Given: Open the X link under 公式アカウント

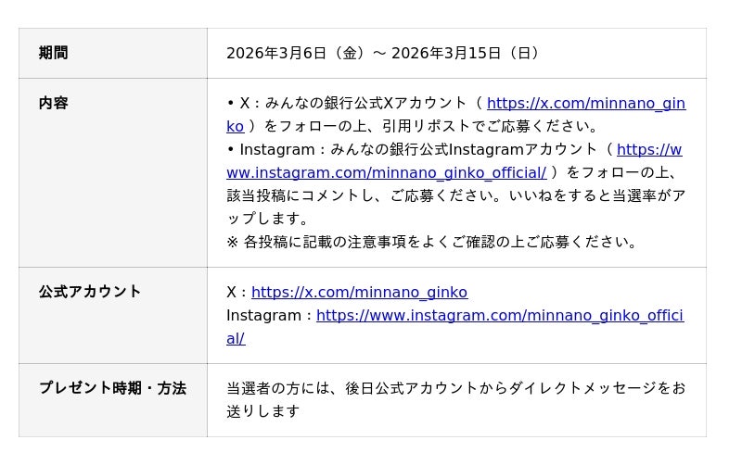Looking at the screenshot, I should click(x=359, y=293).
